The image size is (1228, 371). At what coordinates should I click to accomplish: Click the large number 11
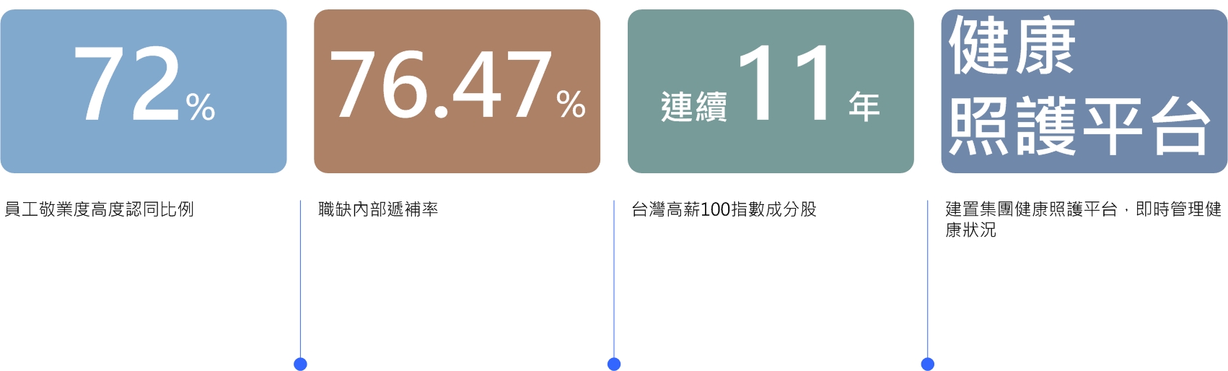(x=786, y=82)
